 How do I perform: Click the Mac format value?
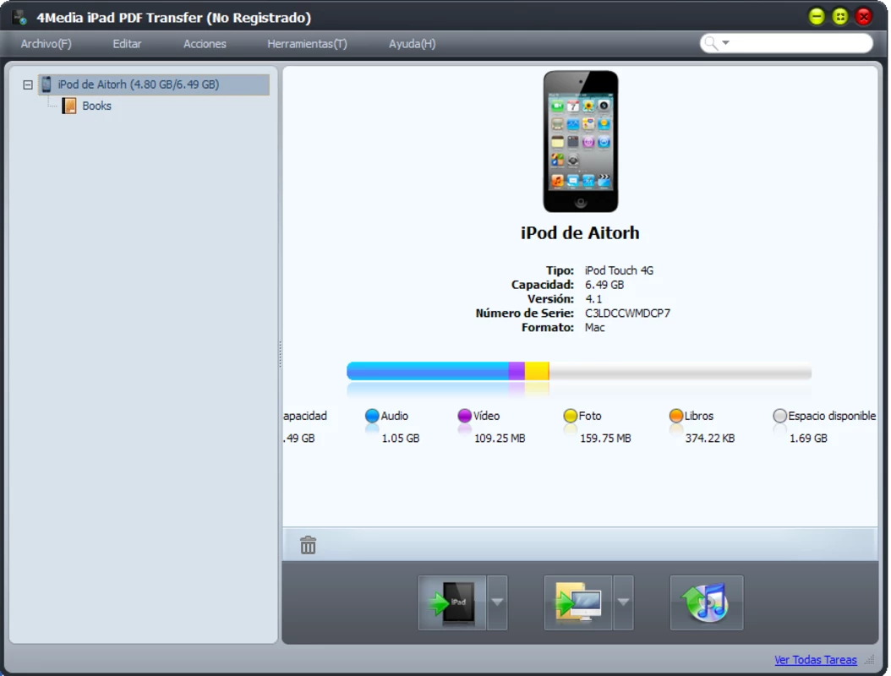click(x=594, y=328)
